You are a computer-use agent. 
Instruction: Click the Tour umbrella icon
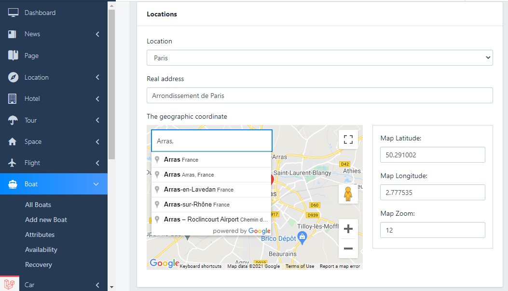pyautogui.click(x=13, y=120)
